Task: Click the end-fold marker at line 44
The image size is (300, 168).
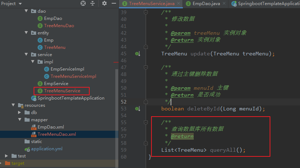Action: [x=146, y=47]
